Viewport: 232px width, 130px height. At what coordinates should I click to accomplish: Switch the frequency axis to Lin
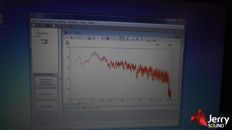pyautogui.click(x=117, y=39)
